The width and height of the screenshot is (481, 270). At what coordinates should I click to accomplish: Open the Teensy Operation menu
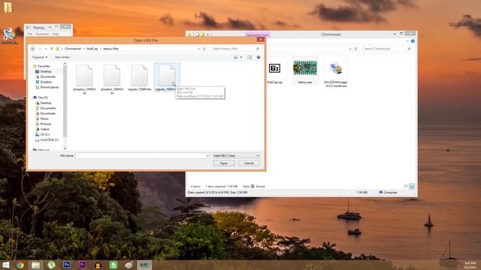42,34
